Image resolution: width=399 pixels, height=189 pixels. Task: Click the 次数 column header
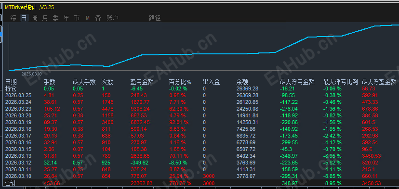[107, 82]
